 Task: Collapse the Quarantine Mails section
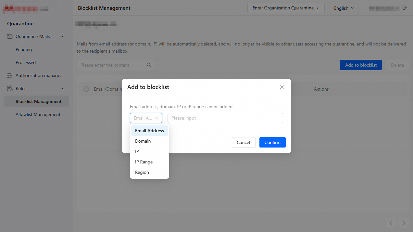pyautogui.click(x=62, y=36)
